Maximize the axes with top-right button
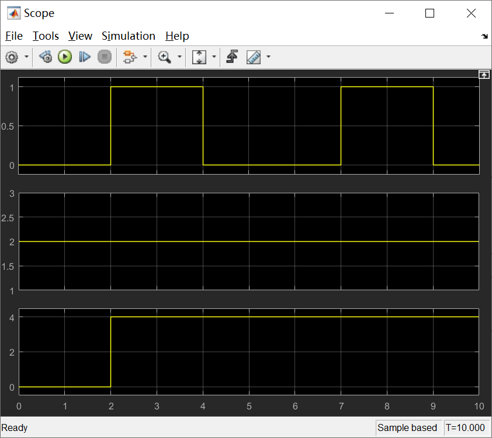492x438 pixels. tap(484, 75)
